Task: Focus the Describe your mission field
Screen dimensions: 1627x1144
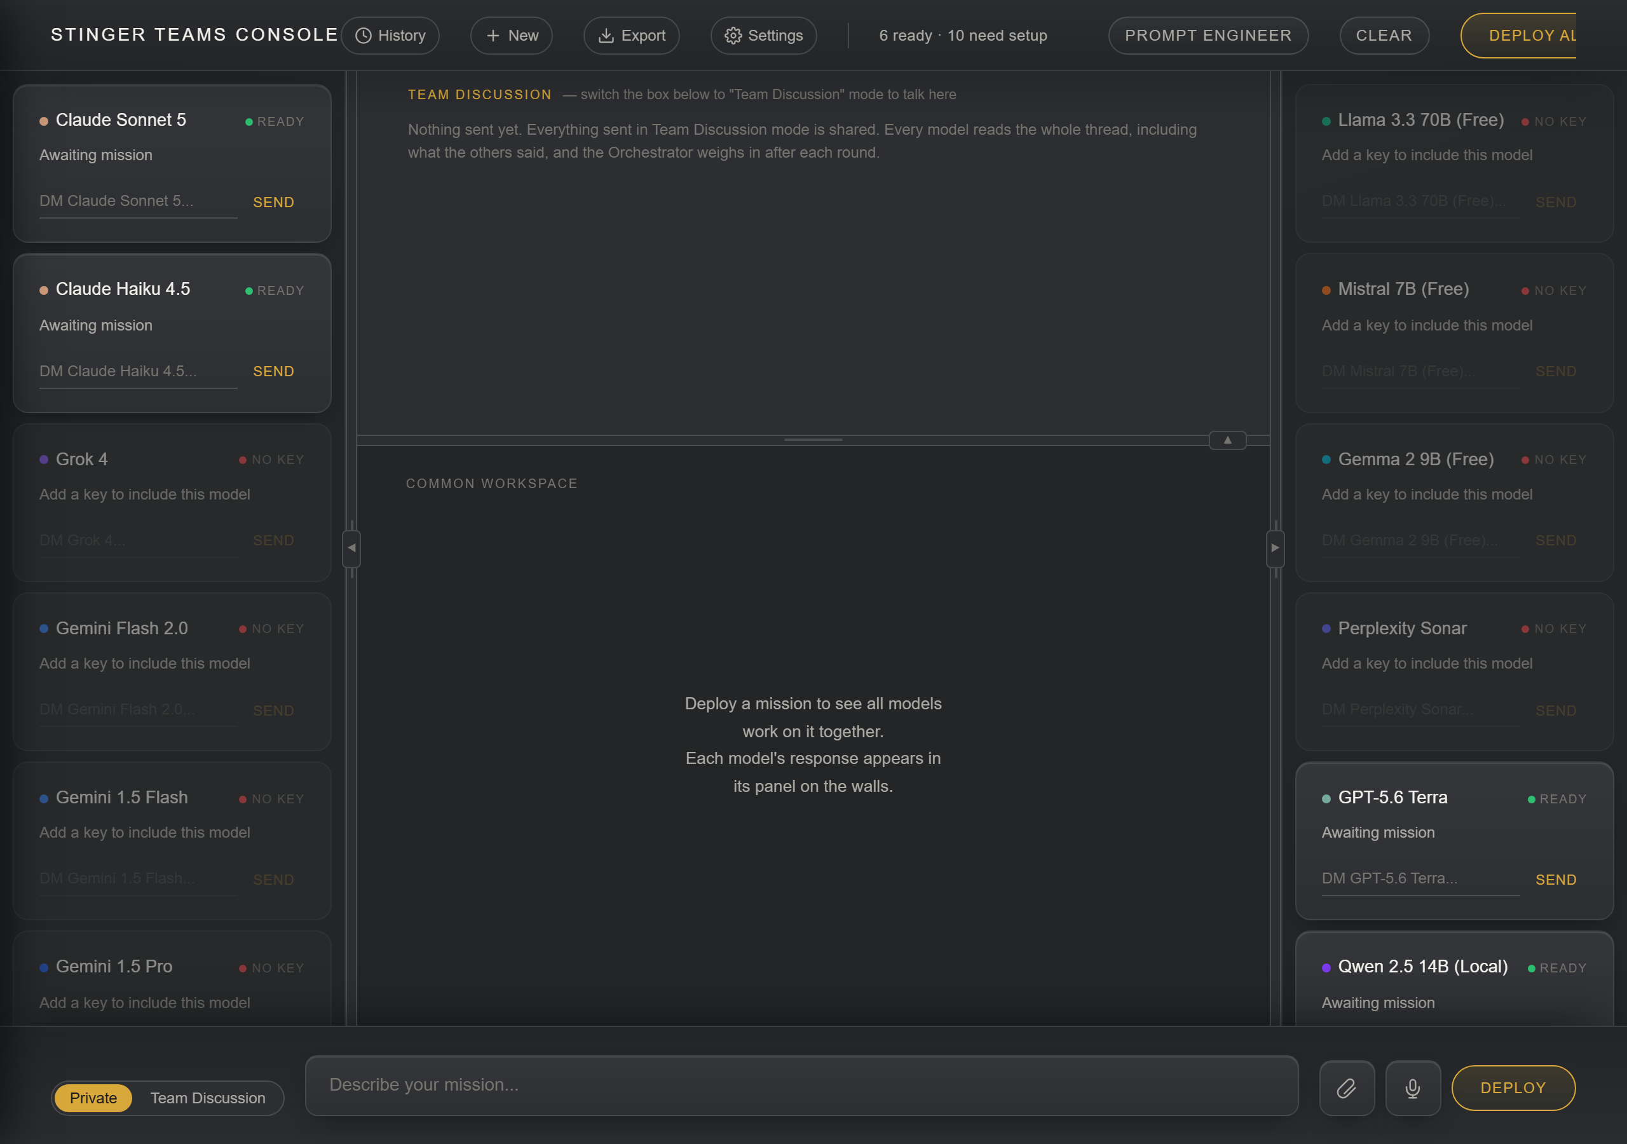Action: 801,1085
